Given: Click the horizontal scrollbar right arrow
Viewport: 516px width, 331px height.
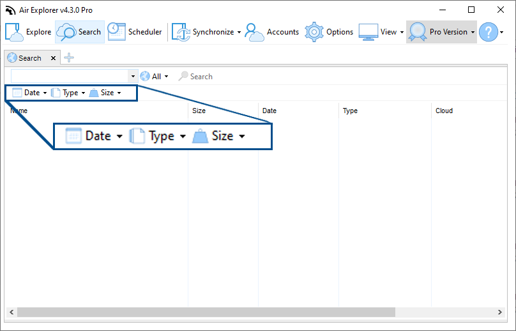Looking at the screenshot, I should [x=500, y=312].
